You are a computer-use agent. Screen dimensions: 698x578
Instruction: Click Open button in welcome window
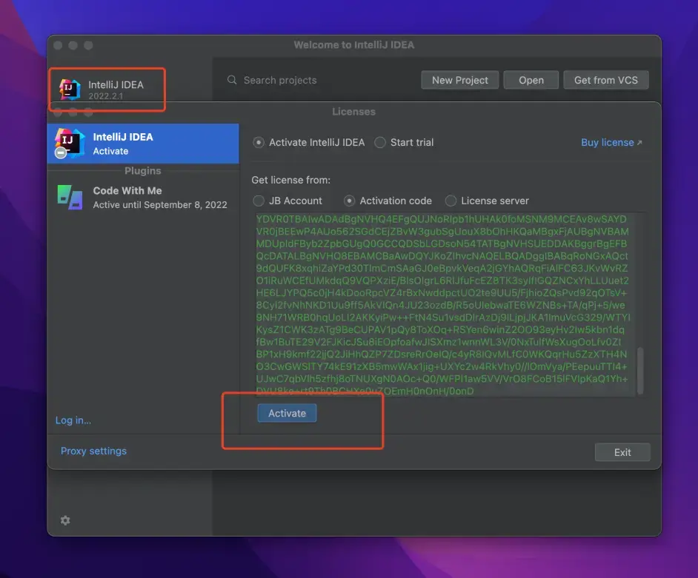coord(531,80)
